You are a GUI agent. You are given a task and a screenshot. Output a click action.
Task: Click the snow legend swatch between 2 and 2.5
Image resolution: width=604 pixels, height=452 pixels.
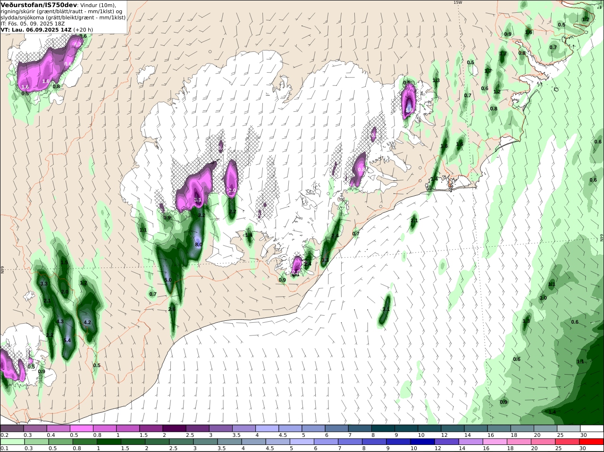pos(174,428)
